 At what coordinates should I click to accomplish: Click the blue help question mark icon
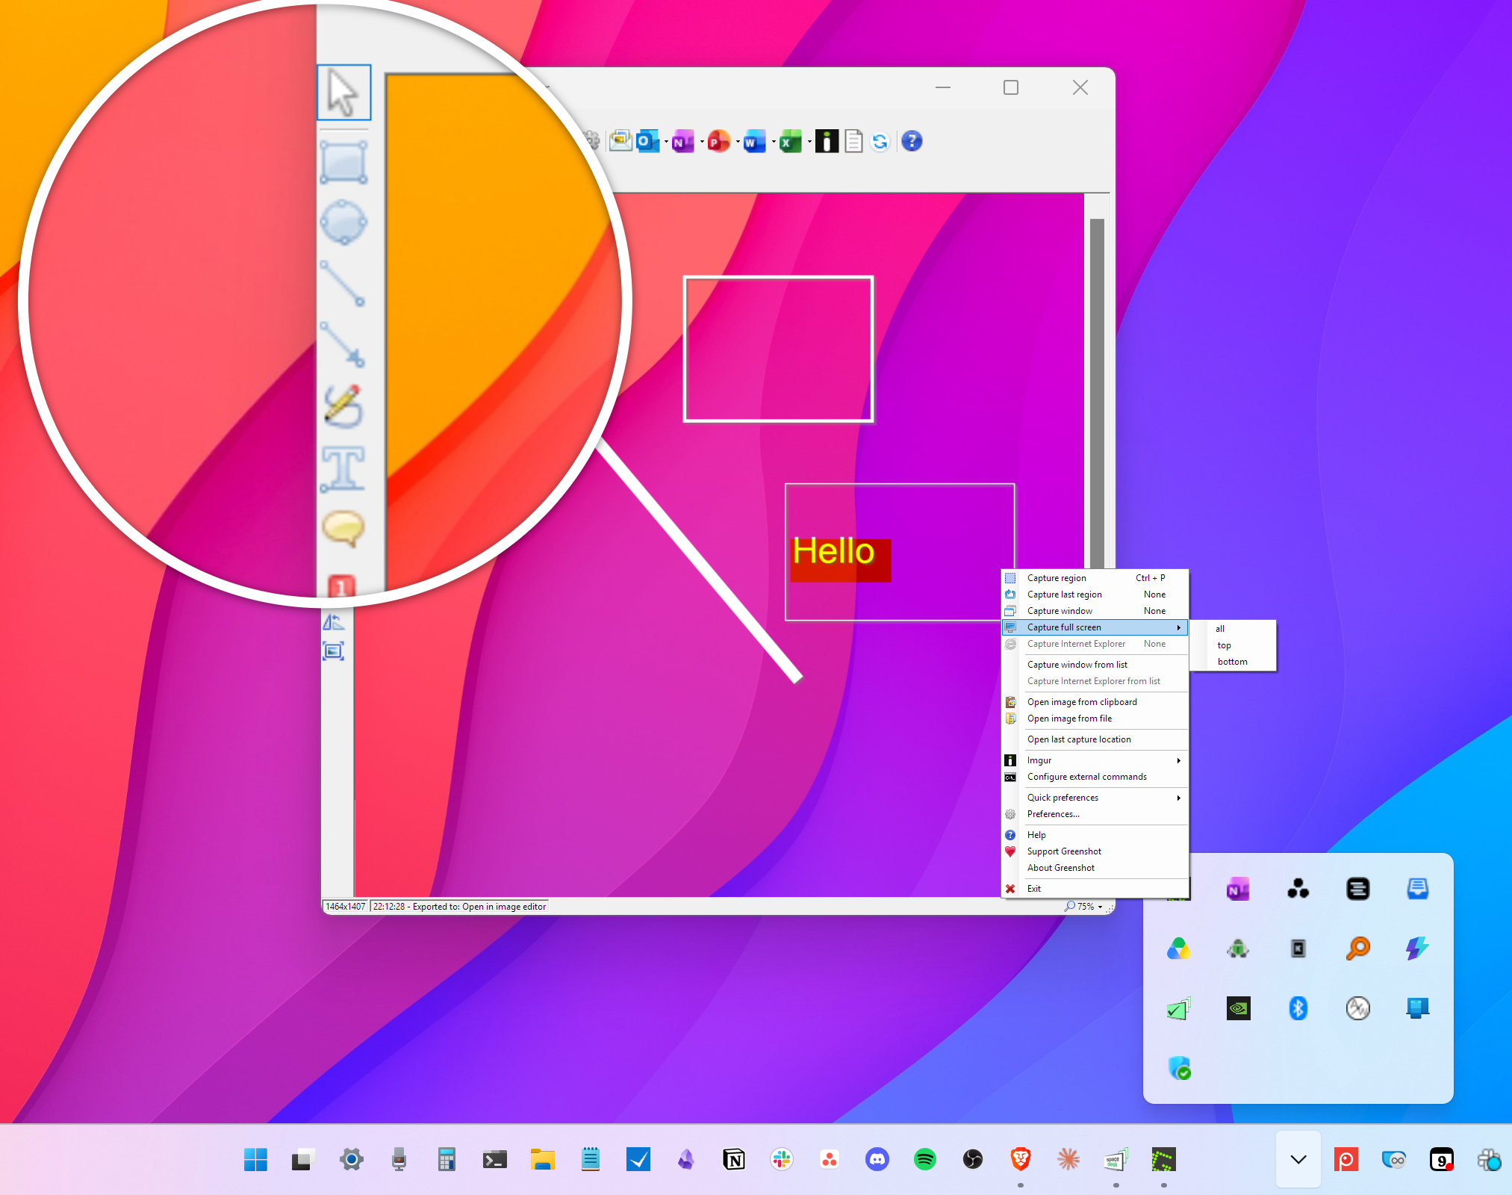tap(912, 140)
